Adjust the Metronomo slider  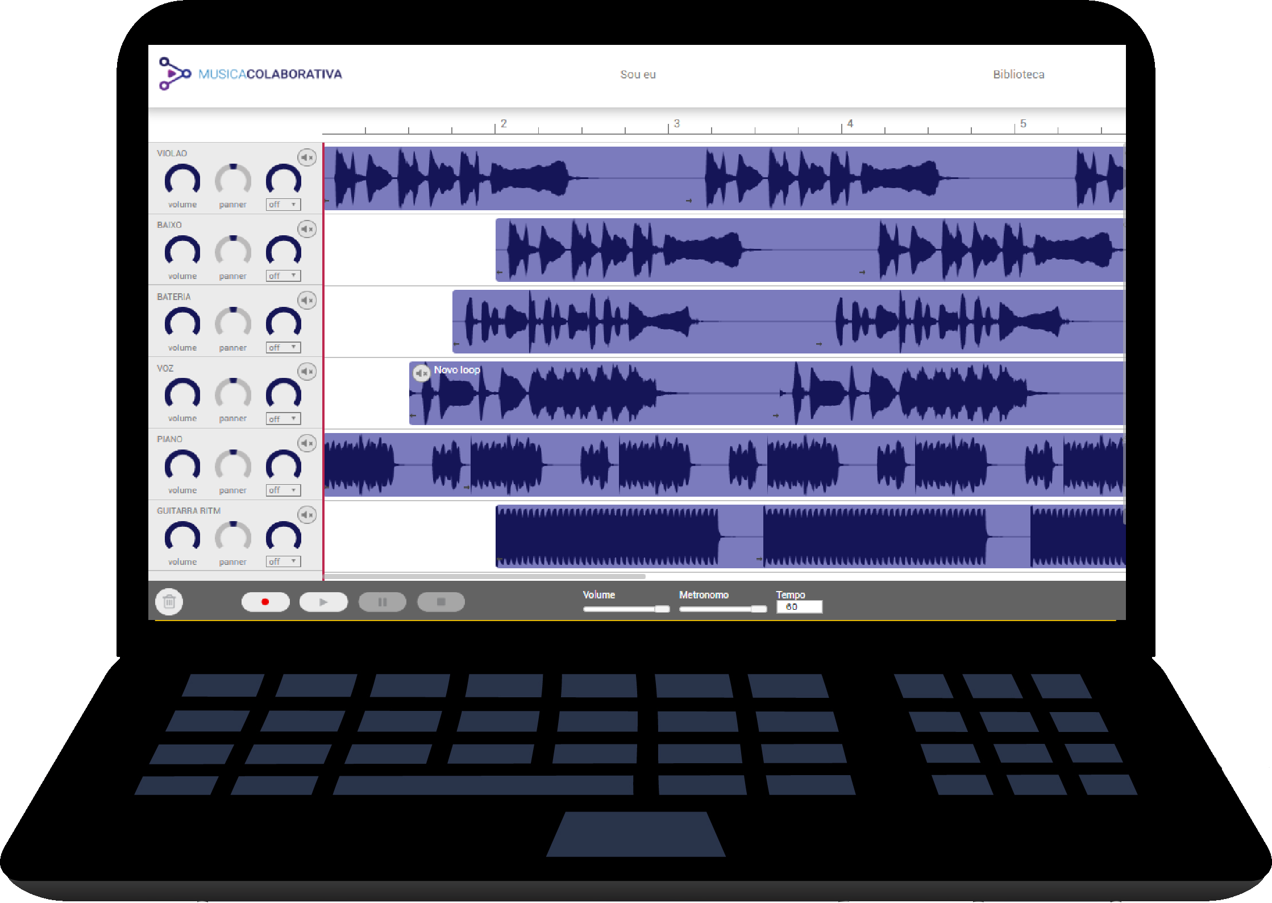pyautogui.click(x=723, y=609)
